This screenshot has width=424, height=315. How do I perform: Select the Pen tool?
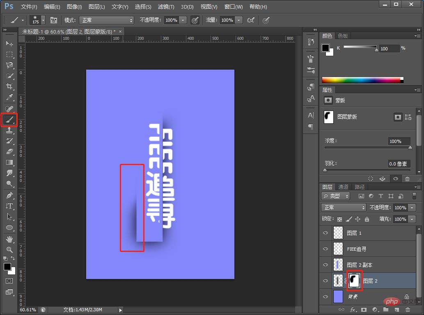[9, 195]
